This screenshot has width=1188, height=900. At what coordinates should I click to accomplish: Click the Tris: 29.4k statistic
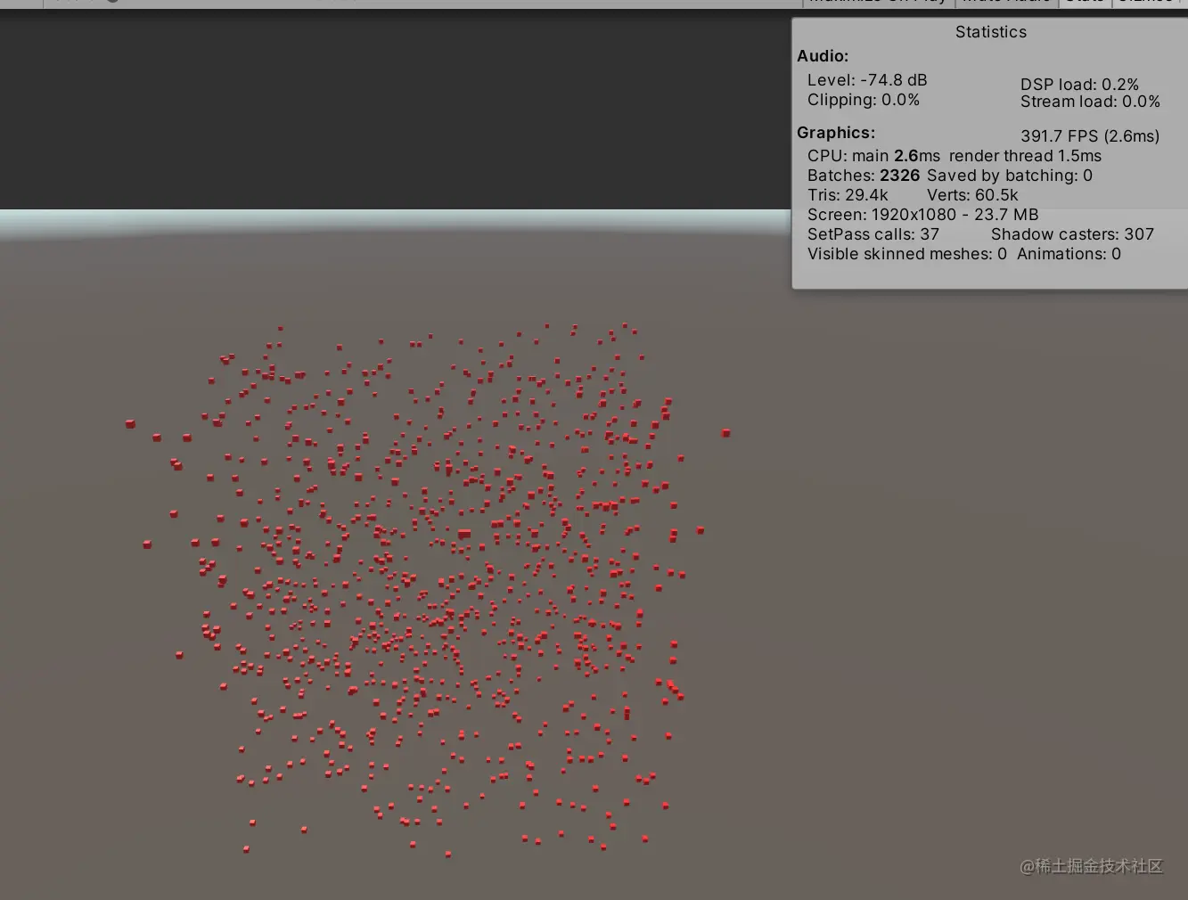(848, 195)
